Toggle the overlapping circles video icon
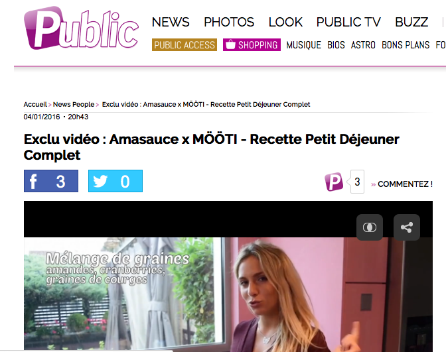The height and width of the screenshot is (352, 446). click(370, 227)
